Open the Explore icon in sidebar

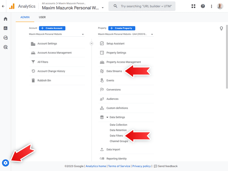[x=6, y=38]
